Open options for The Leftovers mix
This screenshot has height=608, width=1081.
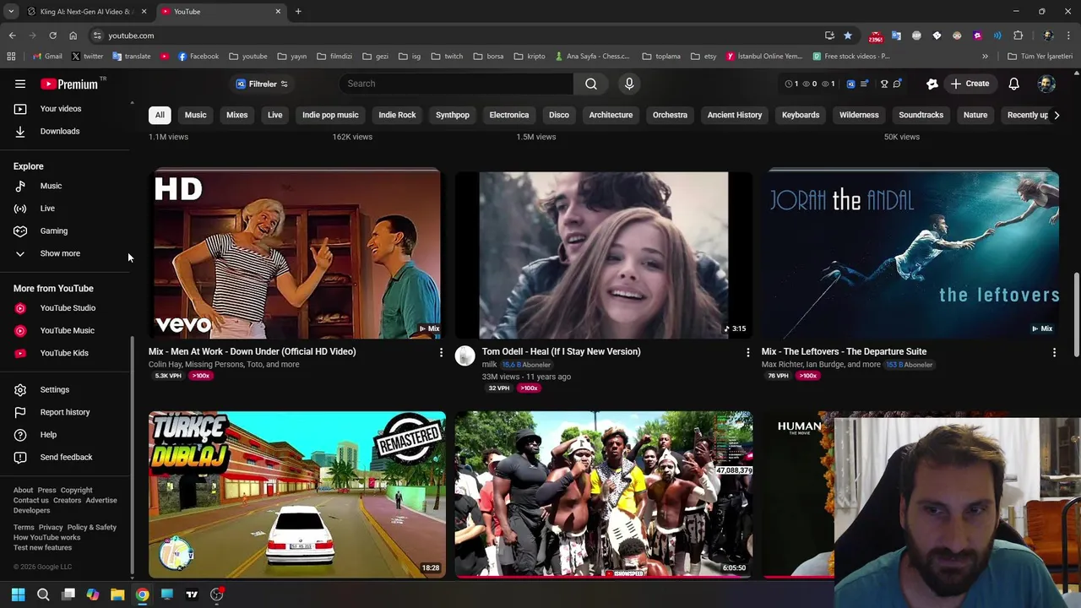coord(1054,352)
